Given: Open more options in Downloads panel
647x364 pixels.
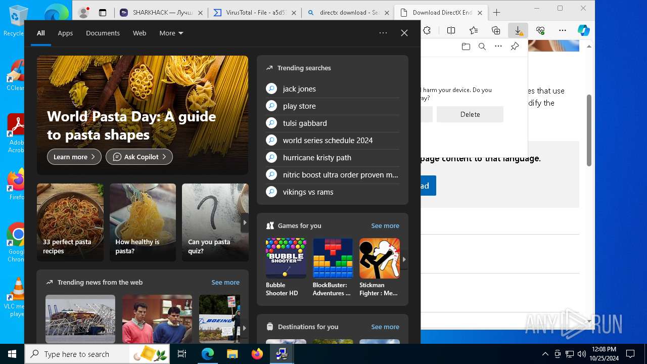Looking at the screenshot, I should [x=498, y=47].
